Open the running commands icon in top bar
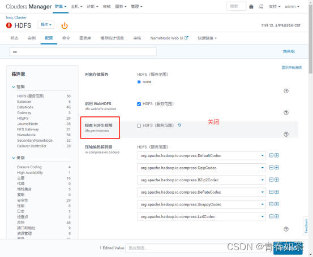Screen dimensions: 313x257 261,7
